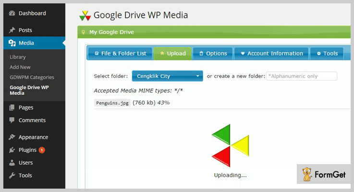Open the Plugins menu
Image resolution: width=354 pixels, height=192 pixels.
[34, 150]
